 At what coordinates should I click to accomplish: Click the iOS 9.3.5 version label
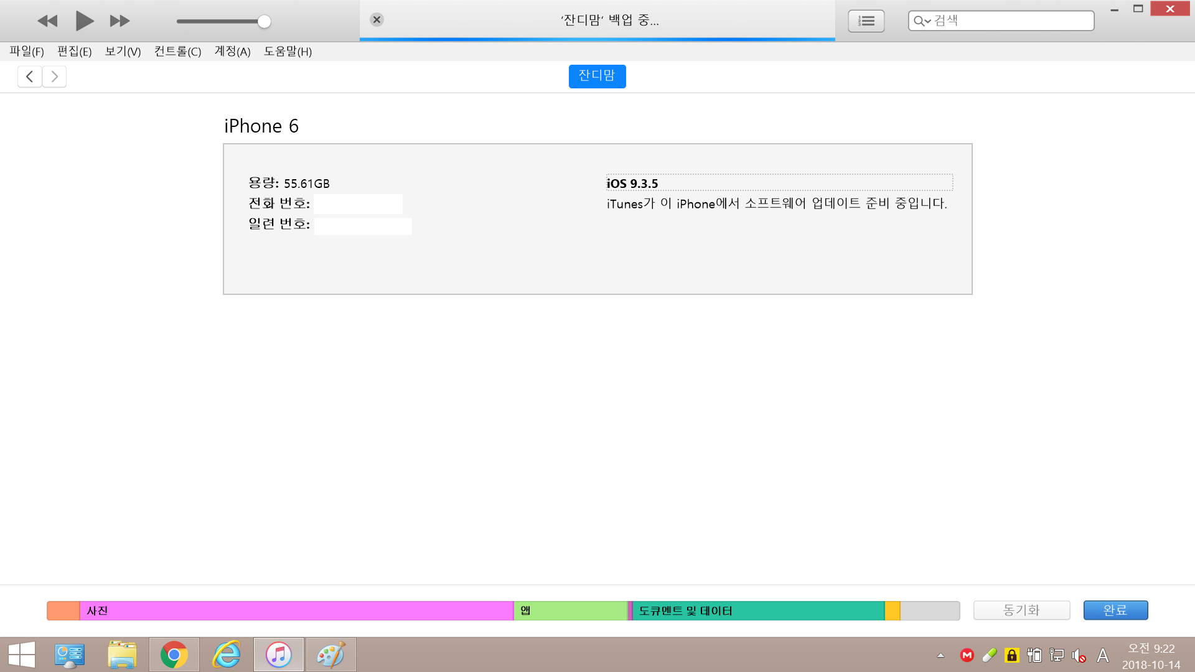pyautogui.click(x=632, y=184)
